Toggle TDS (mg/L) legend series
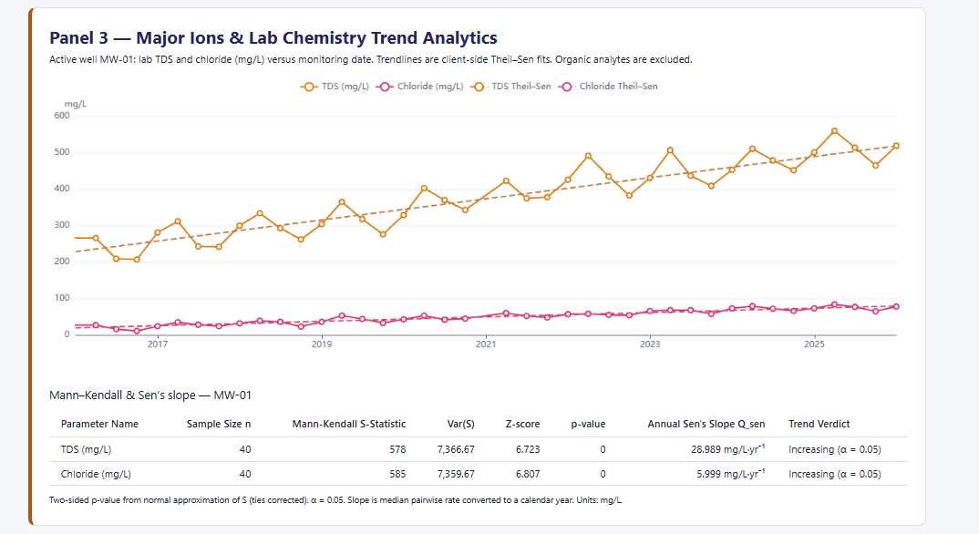 pos(335,87)
